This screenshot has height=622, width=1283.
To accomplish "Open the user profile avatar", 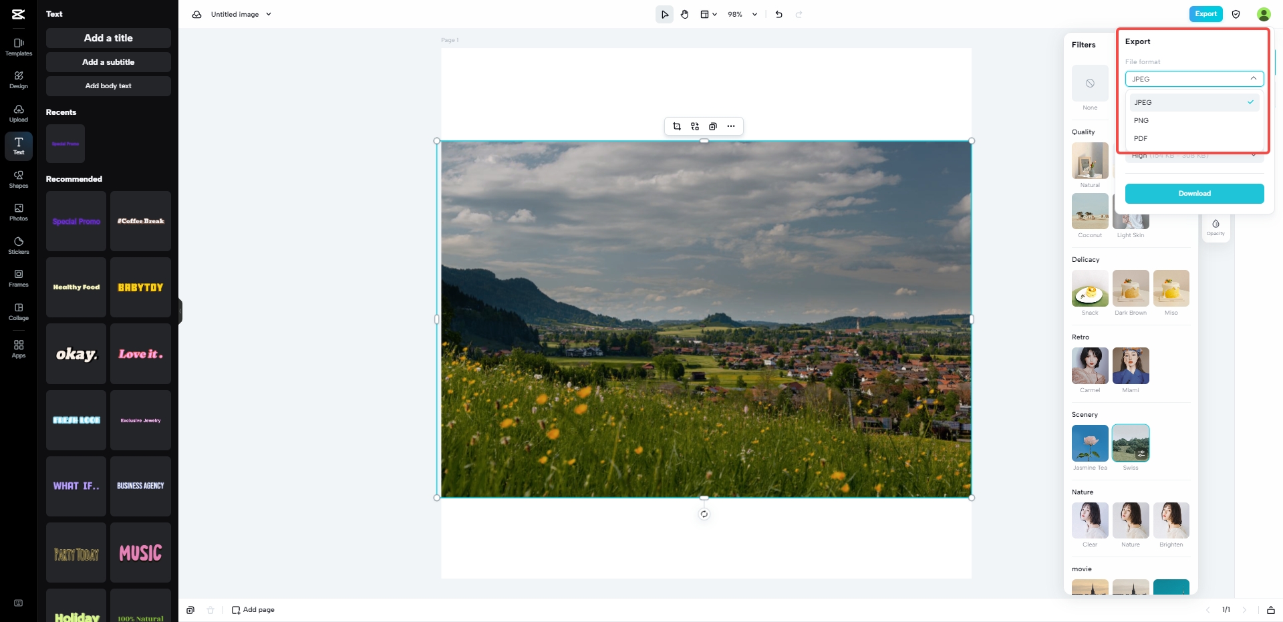I will (1264, 14).
